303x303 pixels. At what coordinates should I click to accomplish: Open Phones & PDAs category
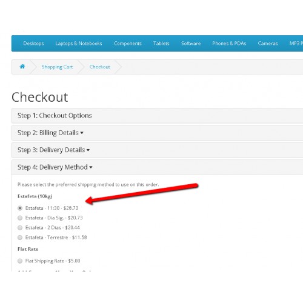click(229, 44)
